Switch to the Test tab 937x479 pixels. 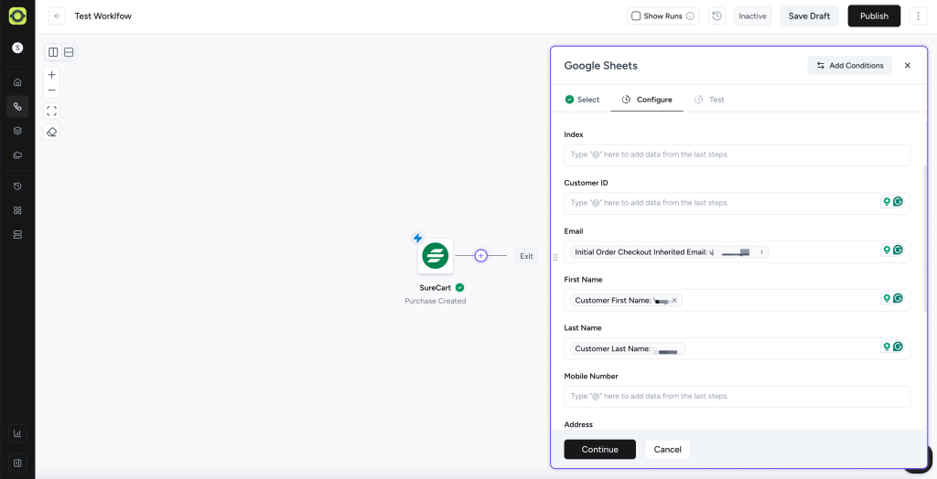pyautogui.click(x=709, y=100)
